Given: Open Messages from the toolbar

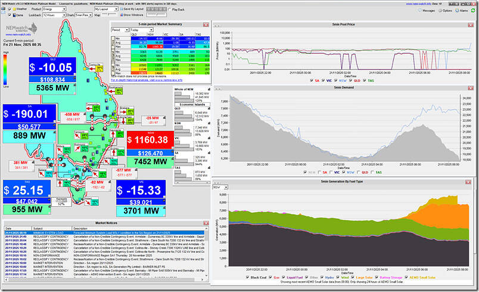Looking at the screenshot, I should point(427,11).
